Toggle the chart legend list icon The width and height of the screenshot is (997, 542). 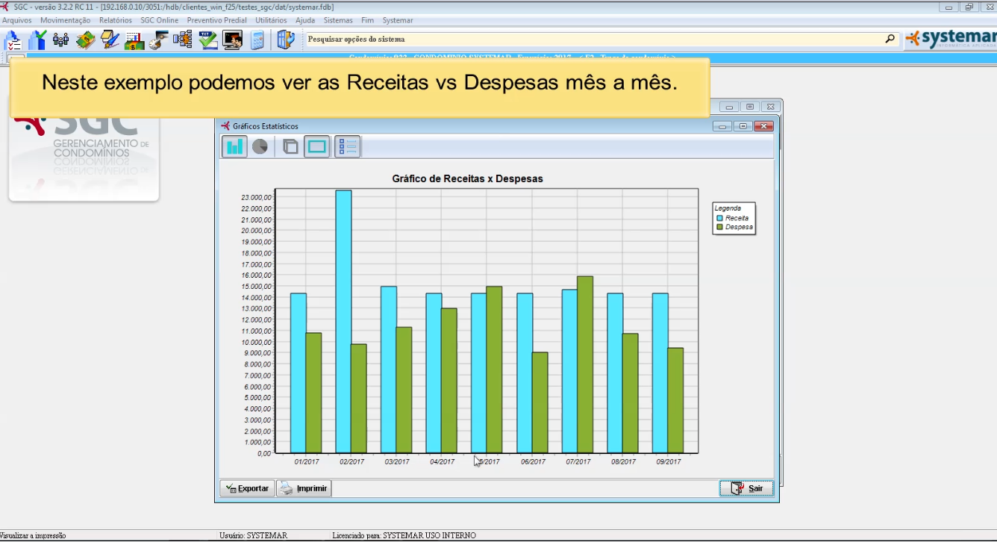click(x=348, y=146)
